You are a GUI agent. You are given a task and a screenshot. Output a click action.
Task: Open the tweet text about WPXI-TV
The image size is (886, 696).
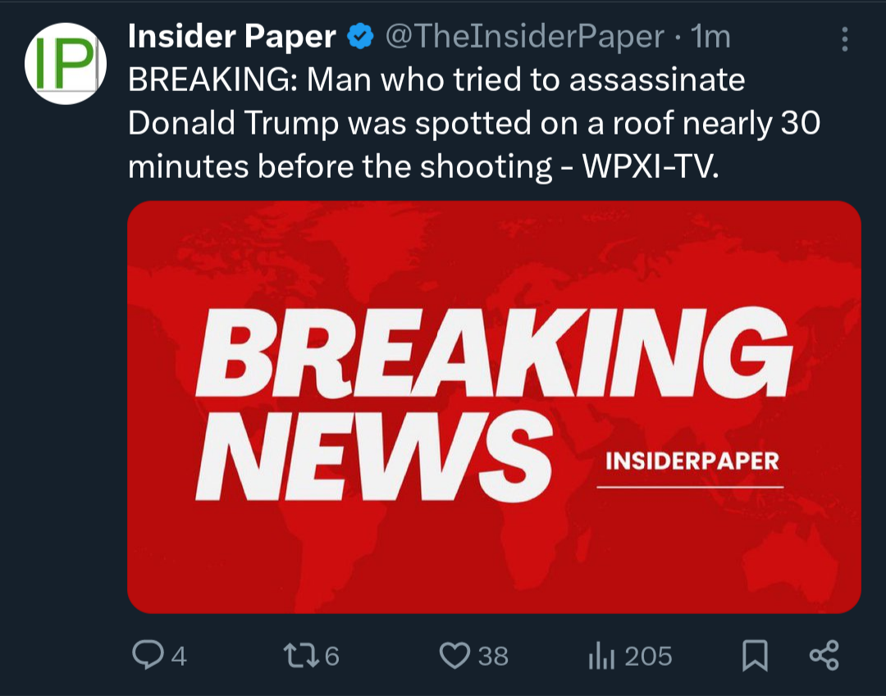pos(473,123)
